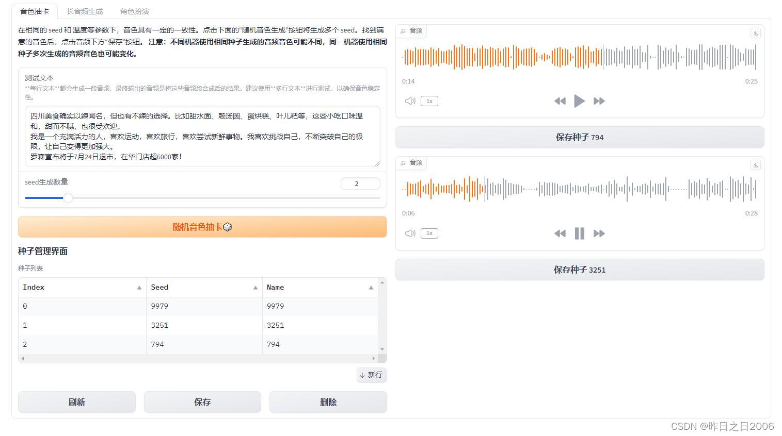Viewport: 782px width, 436px height.
Task: Click 删除 to delete a seed
Action: pos(328,402)
